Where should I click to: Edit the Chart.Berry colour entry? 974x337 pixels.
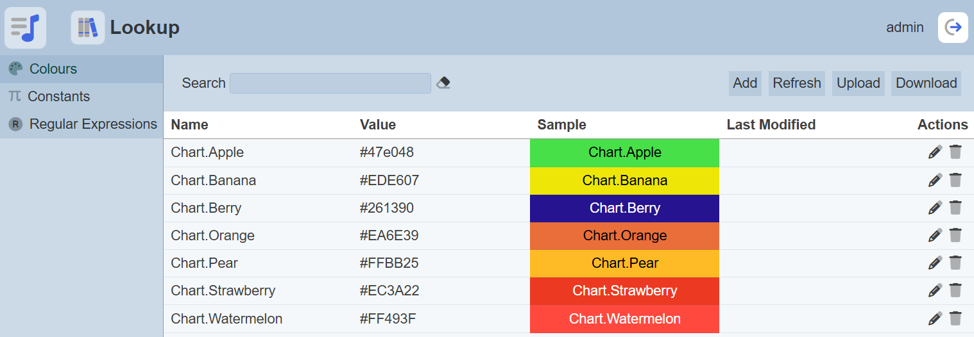[x=935, y=208]
